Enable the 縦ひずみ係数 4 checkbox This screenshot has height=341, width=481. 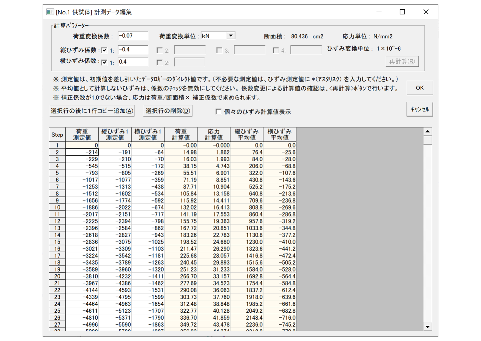276,50
